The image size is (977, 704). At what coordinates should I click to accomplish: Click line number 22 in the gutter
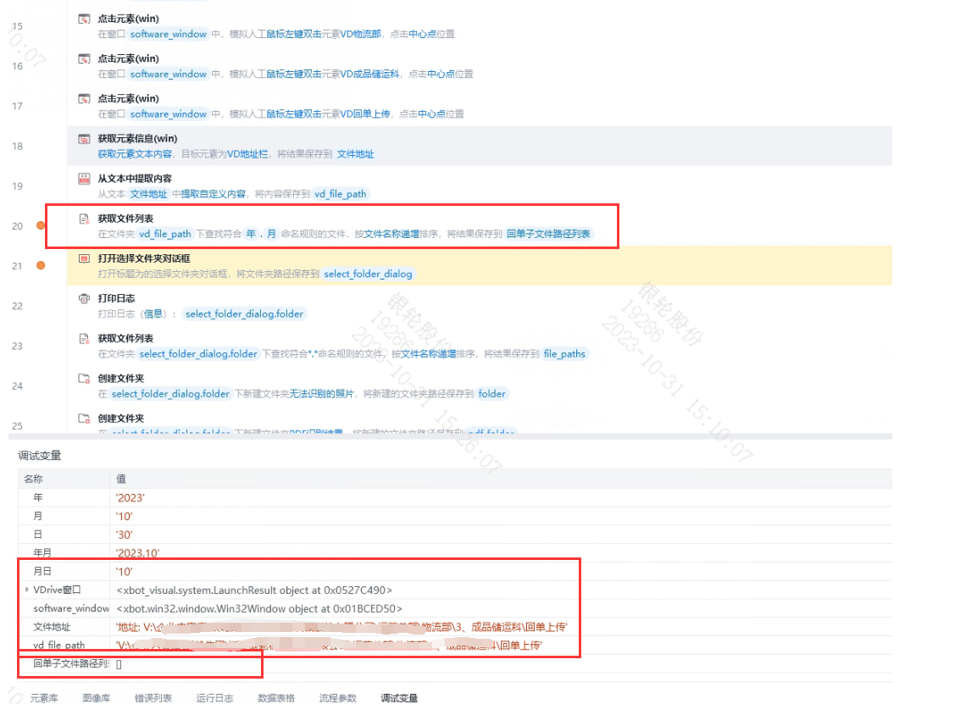18,306
